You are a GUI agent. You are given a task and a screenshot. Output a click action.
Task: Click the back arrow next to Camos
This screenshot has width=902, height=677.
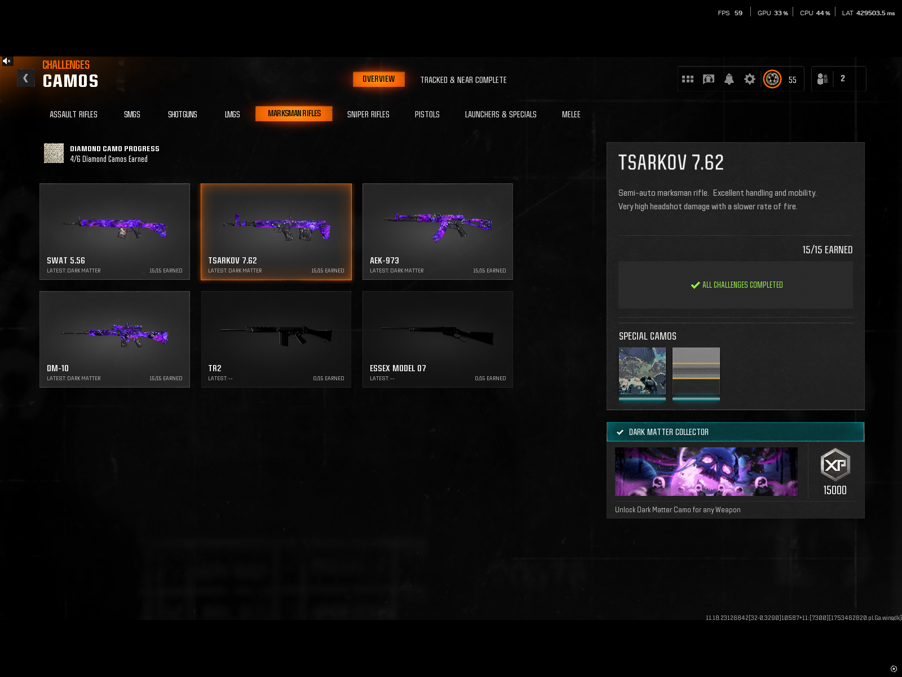[x=25, y=78]
